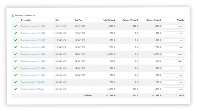The image size is (197, 111).
Task: Uncheck the row for Purchase Invoice PI-0044
Action: (16, 68)
